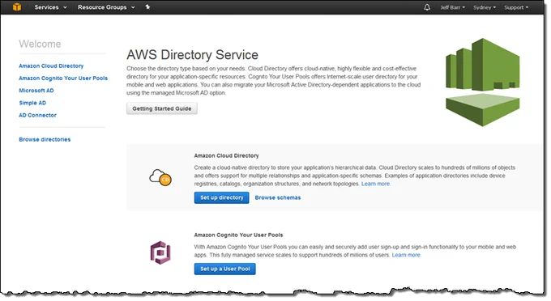This screenshot has width=551, height=301.
Task: Open Microsoft AD in sidebar
Action: pyautogui.click(x=36, y=91)
